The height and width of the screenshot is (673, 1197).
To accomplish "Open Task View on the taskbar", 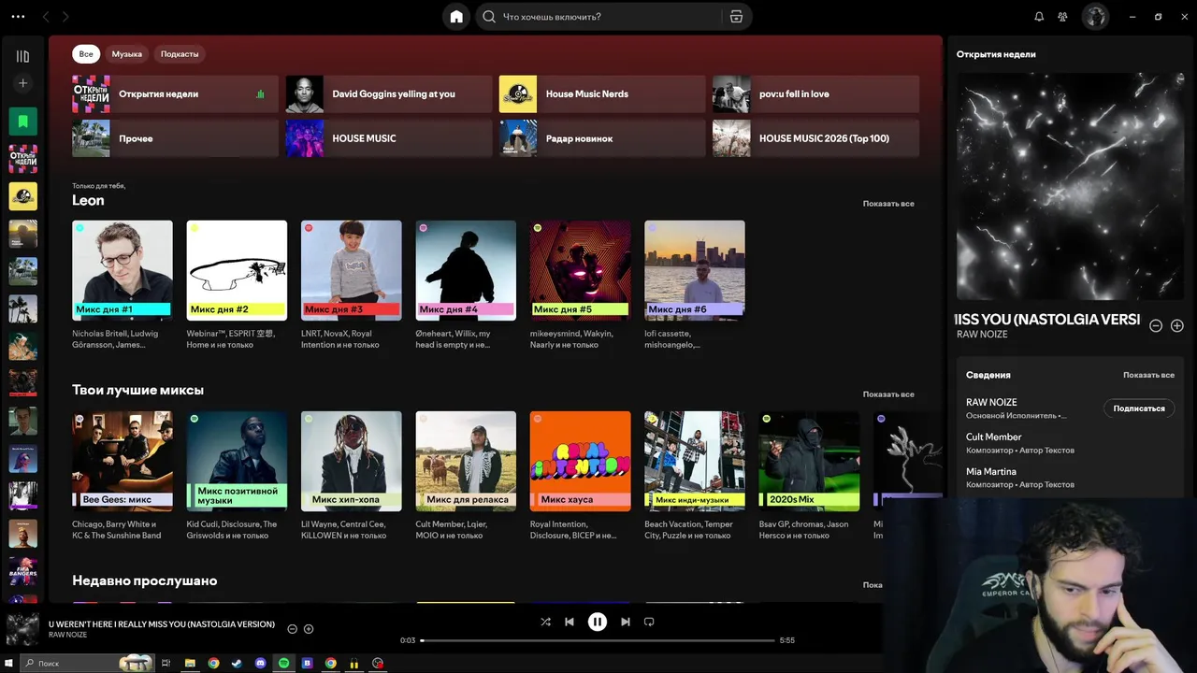I will pyautogui.click(x=166, y=664).
